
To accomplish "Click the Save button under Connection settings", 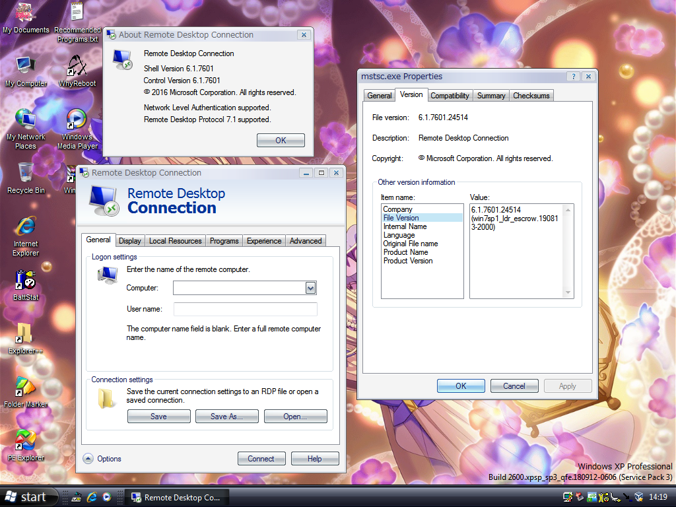I will [158, 416].
